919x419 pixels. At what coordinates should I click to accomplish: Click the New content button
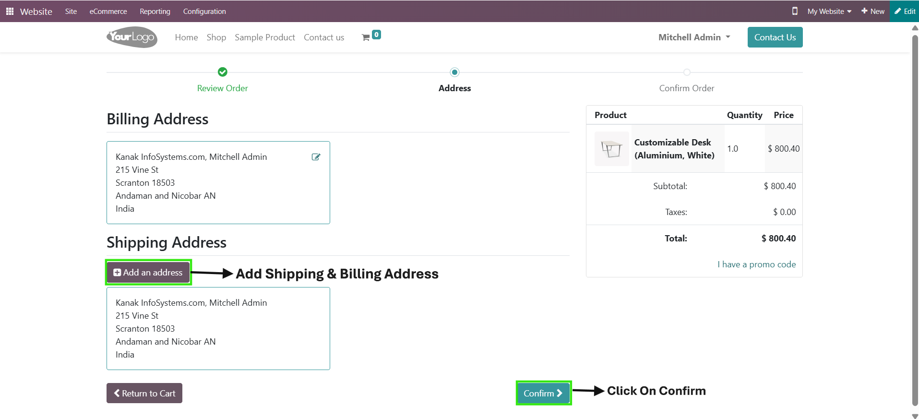tap(873, 11)
